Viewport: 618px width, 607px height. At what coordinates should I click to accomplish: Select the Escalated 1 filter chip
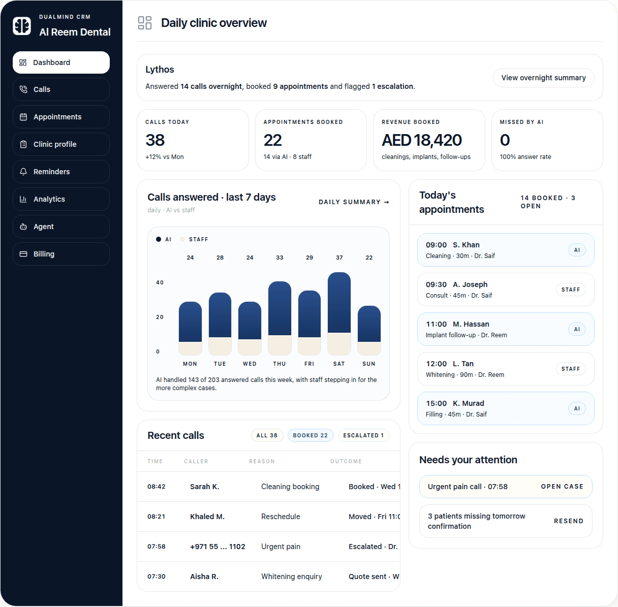[363, 435]
